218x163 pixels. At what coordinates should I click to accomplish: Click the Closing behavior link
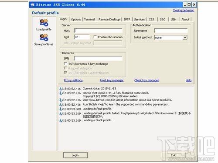[x=183, y=10]
